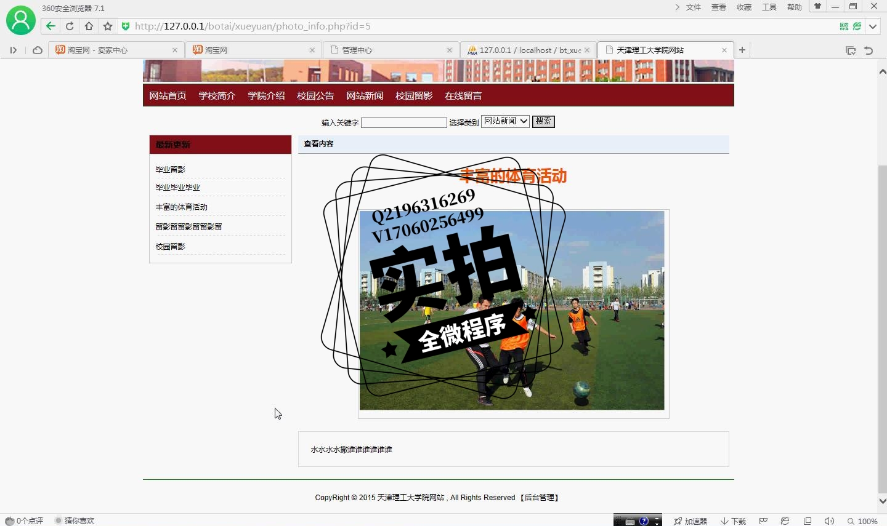Click the blue help icon in input toolbar
The image size is (887, 526).
[644, 521]
